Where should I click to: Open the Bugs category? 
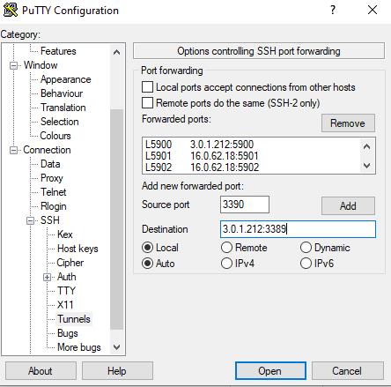[x=68, y=333]
